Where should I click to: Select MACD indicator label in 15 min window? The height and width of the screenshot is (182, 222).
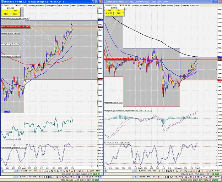coord(128,110)
